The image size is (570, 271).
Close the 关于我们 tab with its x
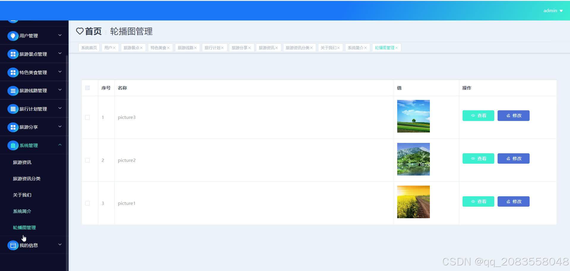point(338,48)
